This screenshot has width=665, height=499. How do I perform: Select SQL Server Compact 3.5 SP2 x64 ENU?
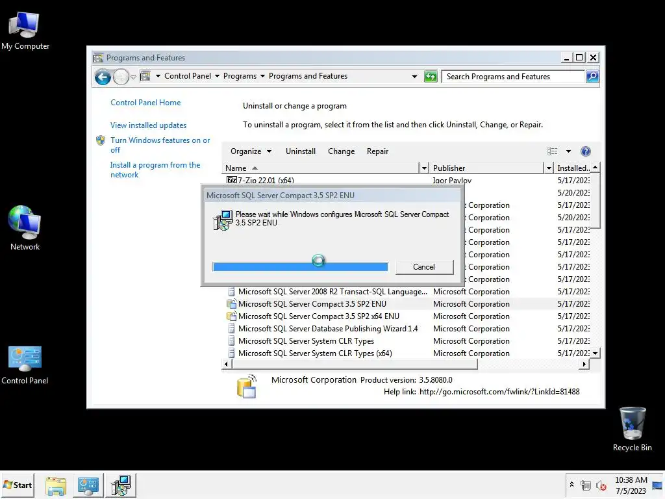318,316
